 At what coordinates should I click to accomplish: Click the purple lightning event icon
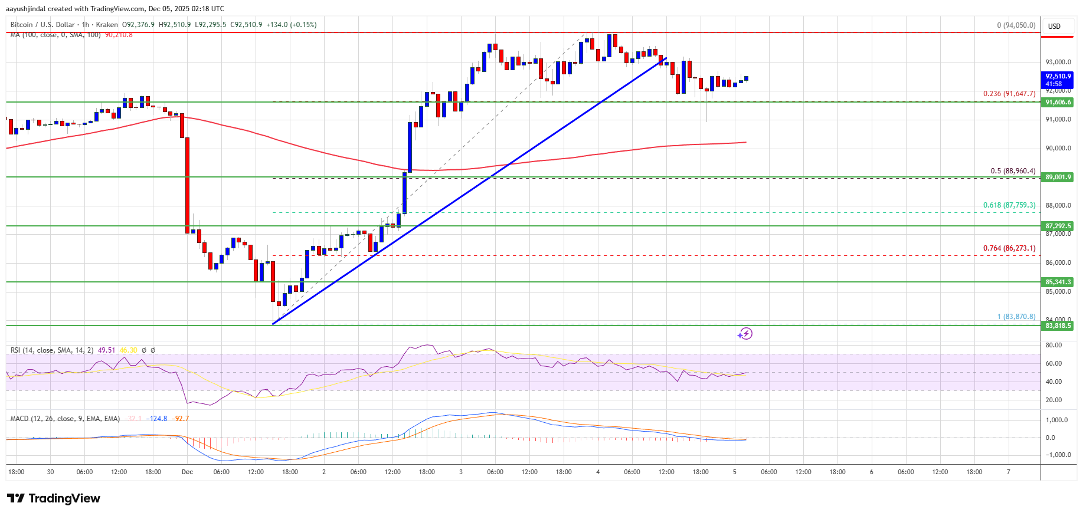pos(745,334)
